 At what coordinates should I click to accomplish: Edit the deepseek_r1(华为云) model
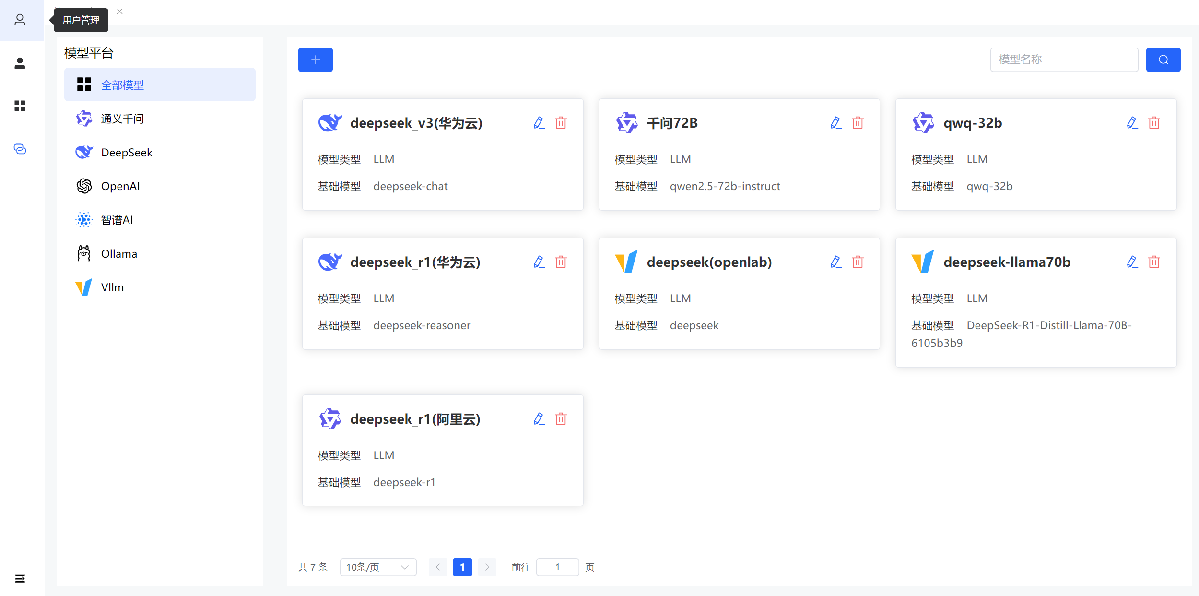[x=539, y=262]
